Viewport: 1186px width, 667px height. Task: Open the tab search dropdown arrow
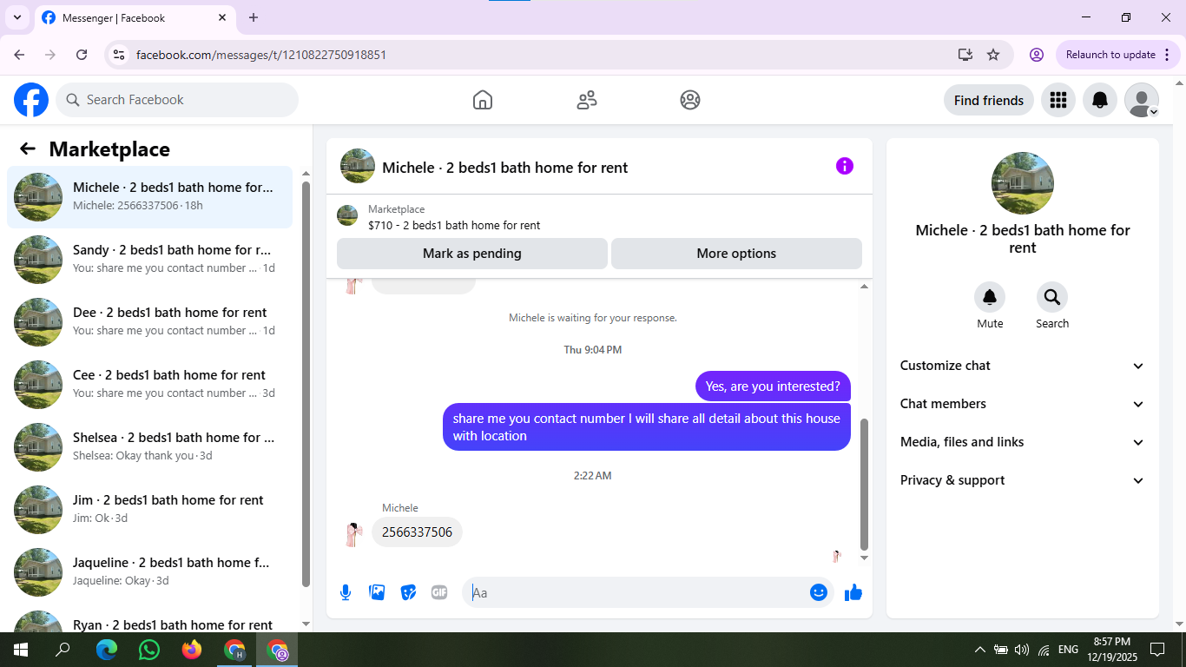[16, 17]
